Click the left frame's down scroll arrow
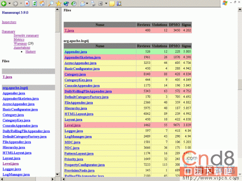 (x=57, y=174)
